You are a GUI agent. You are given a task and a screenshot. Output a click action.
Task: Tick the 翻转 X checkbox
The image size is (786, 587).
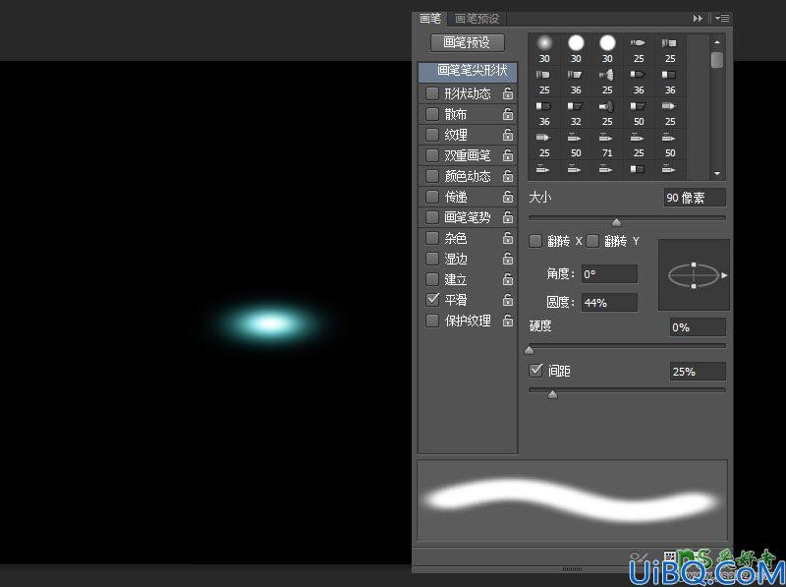click(535, 241)
